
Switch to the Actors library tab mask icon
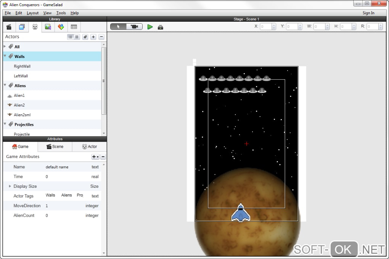(35, 27)
